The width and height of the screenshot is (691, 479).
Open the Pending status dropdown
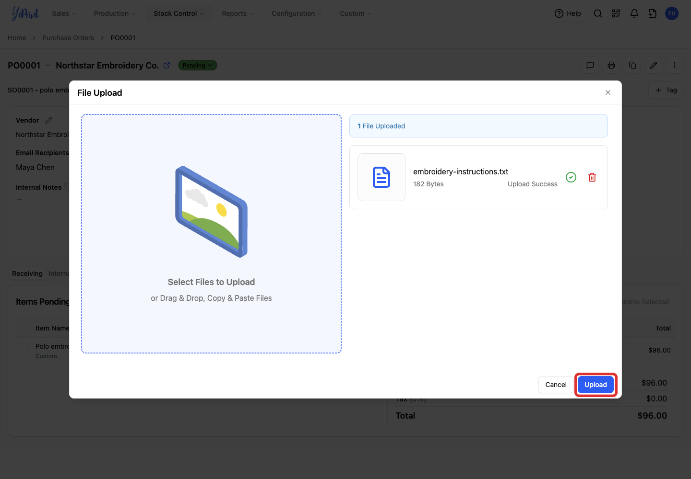pyautogui.click(x=197, y=65)
